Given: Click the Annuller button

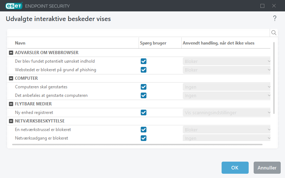Looking at the screenshot, I should click(267, 168).
